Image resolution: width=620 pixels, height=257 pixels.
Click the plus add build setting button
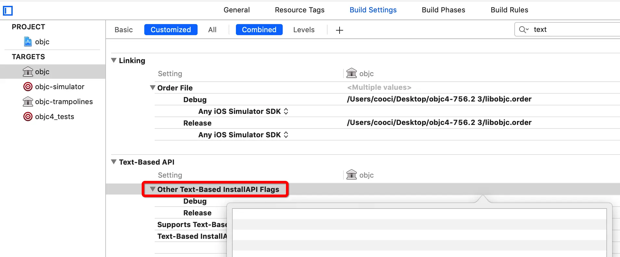pyautogui.click(x=339, y=30)
